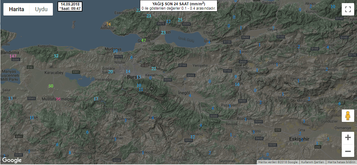Viewport: 357px width, 165px height.
Task: Open Harita hatası bildirin link
Action: coord(341,162)
